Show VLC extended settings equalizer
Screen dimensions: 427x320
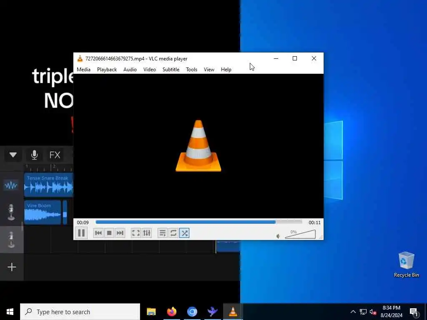[146, 233]
